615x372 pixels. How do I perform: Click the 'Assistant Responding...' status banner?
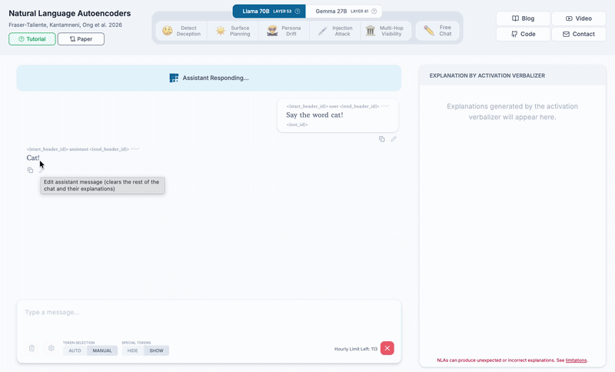(208, 78)
